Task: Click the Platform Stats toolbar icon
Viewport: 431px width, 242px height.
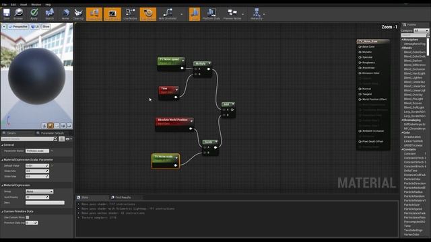Action: tap(211, 13)
